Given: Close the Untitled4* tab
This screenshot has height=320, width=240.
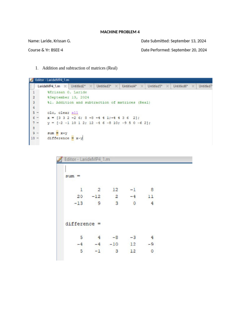Looking at the screenshot, I should 142,86.
